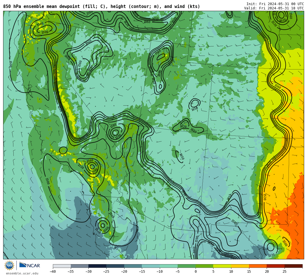
Task: Click the colorbar tick label -40
Action: point(53,272)
